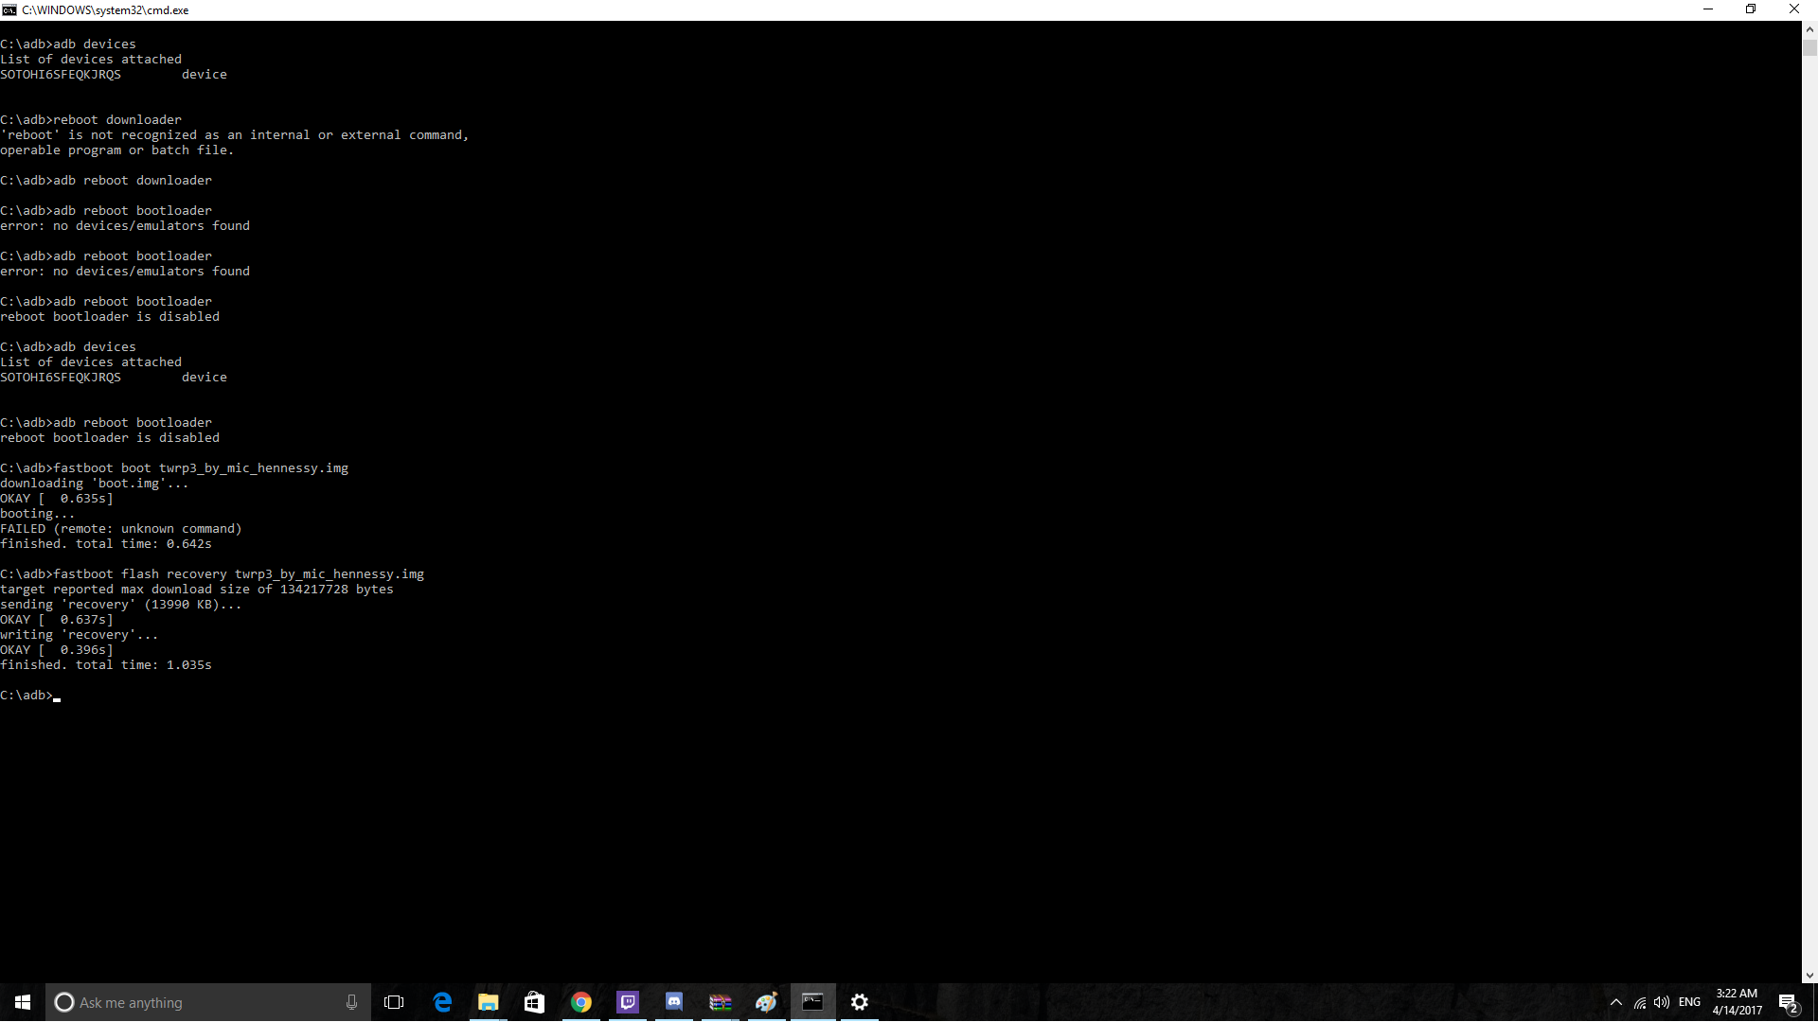Switch to Discord from the taskbar
The image size is (1818, 1022).
[x=673, y=1002]
